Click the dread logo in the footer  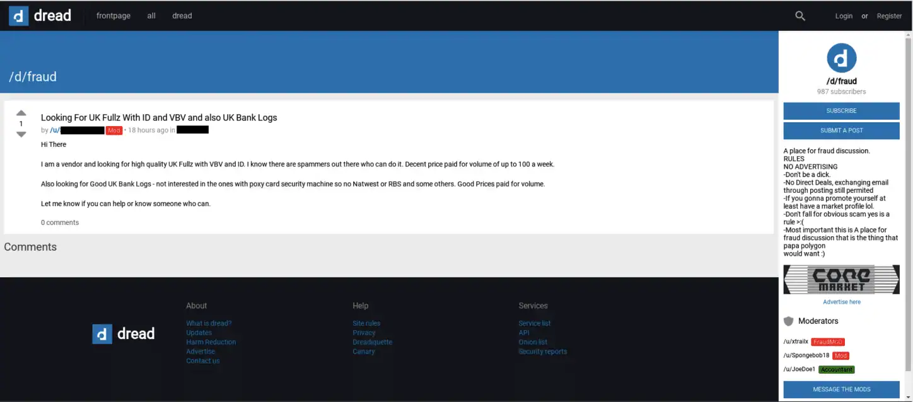tap(124, 334)
